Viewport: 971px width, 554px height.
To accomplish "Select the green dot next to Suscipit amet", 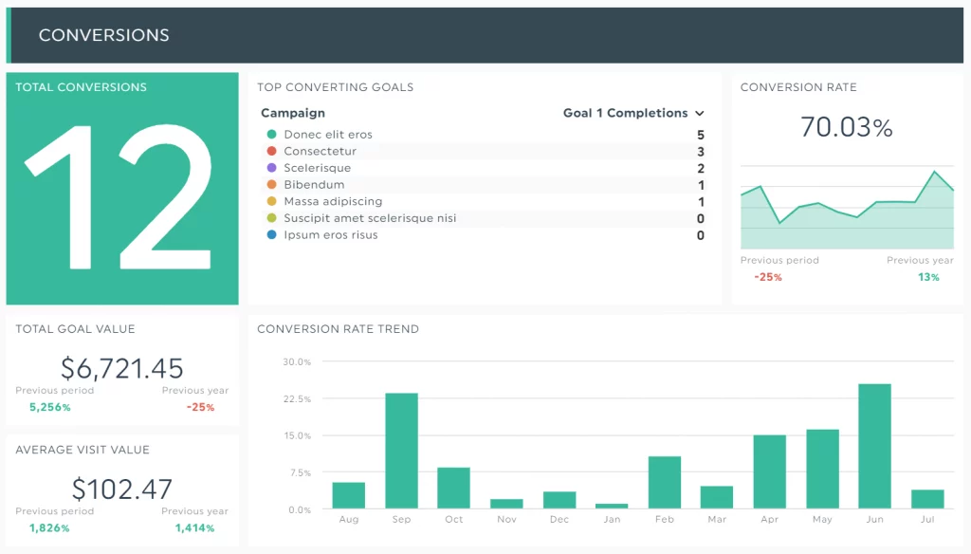I will click(270, 218).
